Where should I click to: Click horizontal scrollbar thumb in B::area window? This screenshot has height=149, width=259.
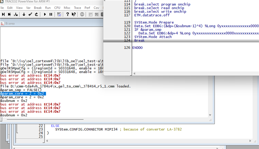tap(45, 120)
